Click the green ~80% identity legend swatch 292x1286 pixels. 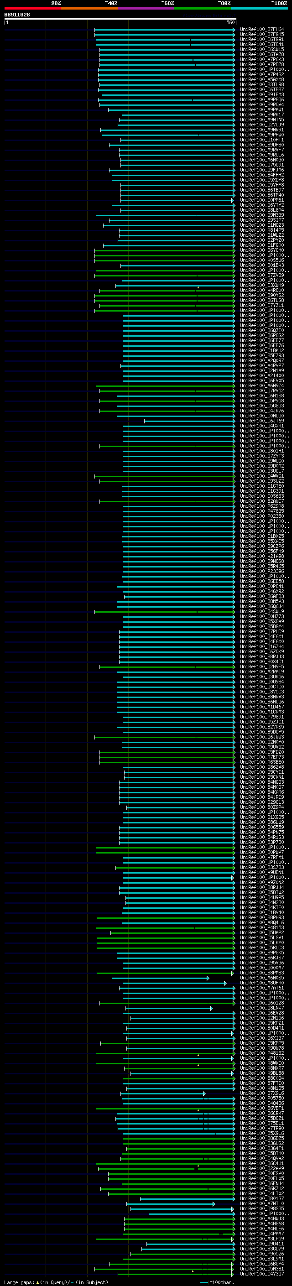203,8
